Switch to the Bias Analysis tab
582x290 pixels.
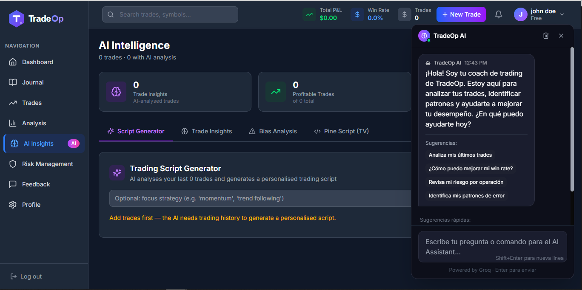click(273, 131)
